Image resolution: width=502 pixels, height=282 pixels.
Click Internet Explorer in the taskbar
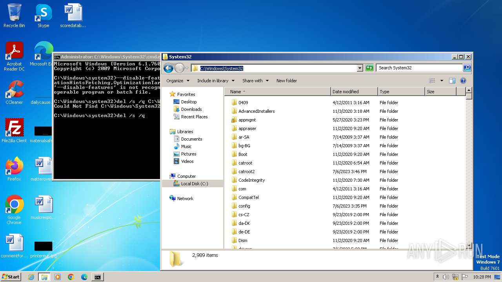point(31,277)
